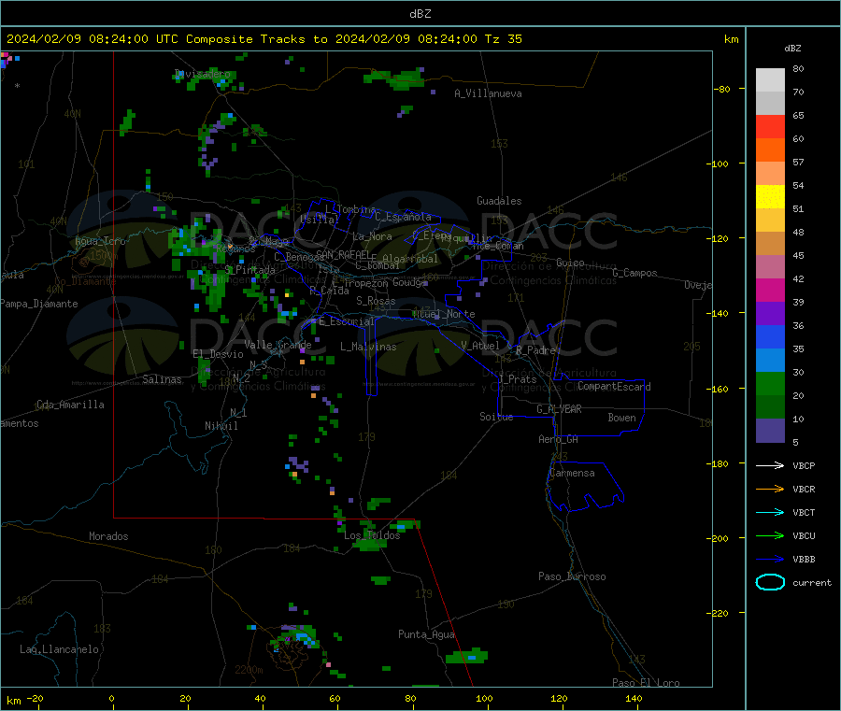This screenshot has width=841, height=711.
Task: Click the S_Rosas map label
Action: coord(376,301)
